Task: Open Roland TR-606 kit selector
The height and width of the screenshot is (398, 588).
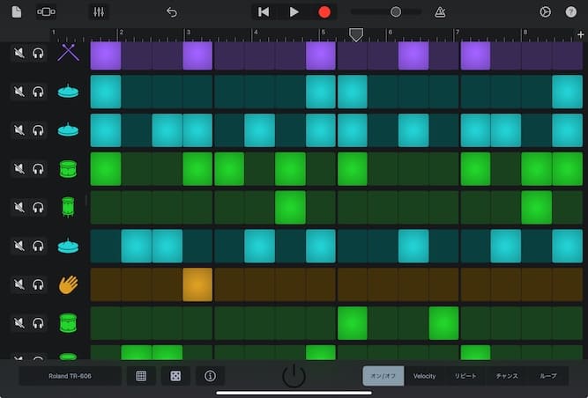Action: click(70, 376)
